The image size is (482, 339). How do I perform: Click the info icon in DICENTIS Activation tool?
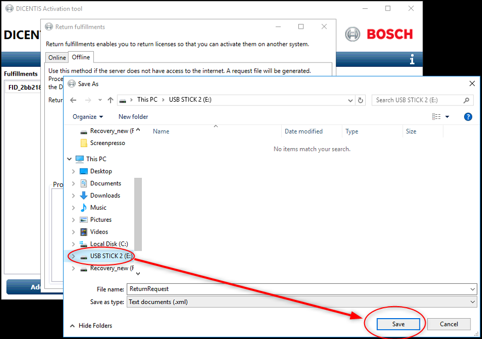pyautogui.click(x=412, y=59)
